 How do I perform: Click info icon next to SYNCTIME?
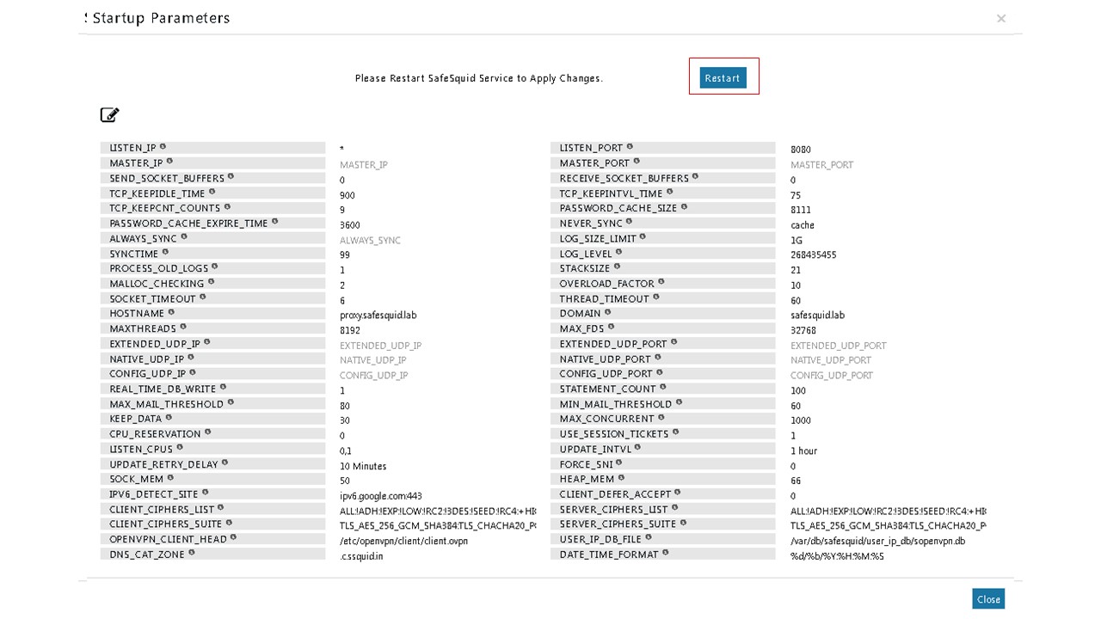(x=166, y=253)
